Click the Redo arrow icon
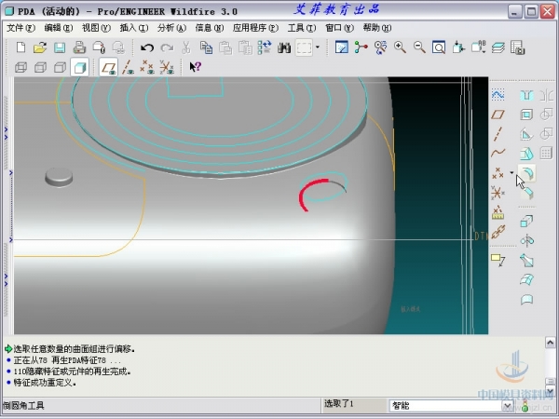 click(167, 47)
